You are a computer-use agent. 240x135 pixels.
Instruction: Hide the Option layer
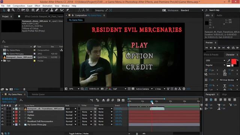[2, 115]
